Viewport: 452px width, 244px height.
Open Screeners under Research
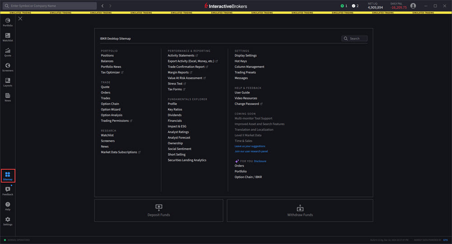pyautogui.click(x=108, y=141)
